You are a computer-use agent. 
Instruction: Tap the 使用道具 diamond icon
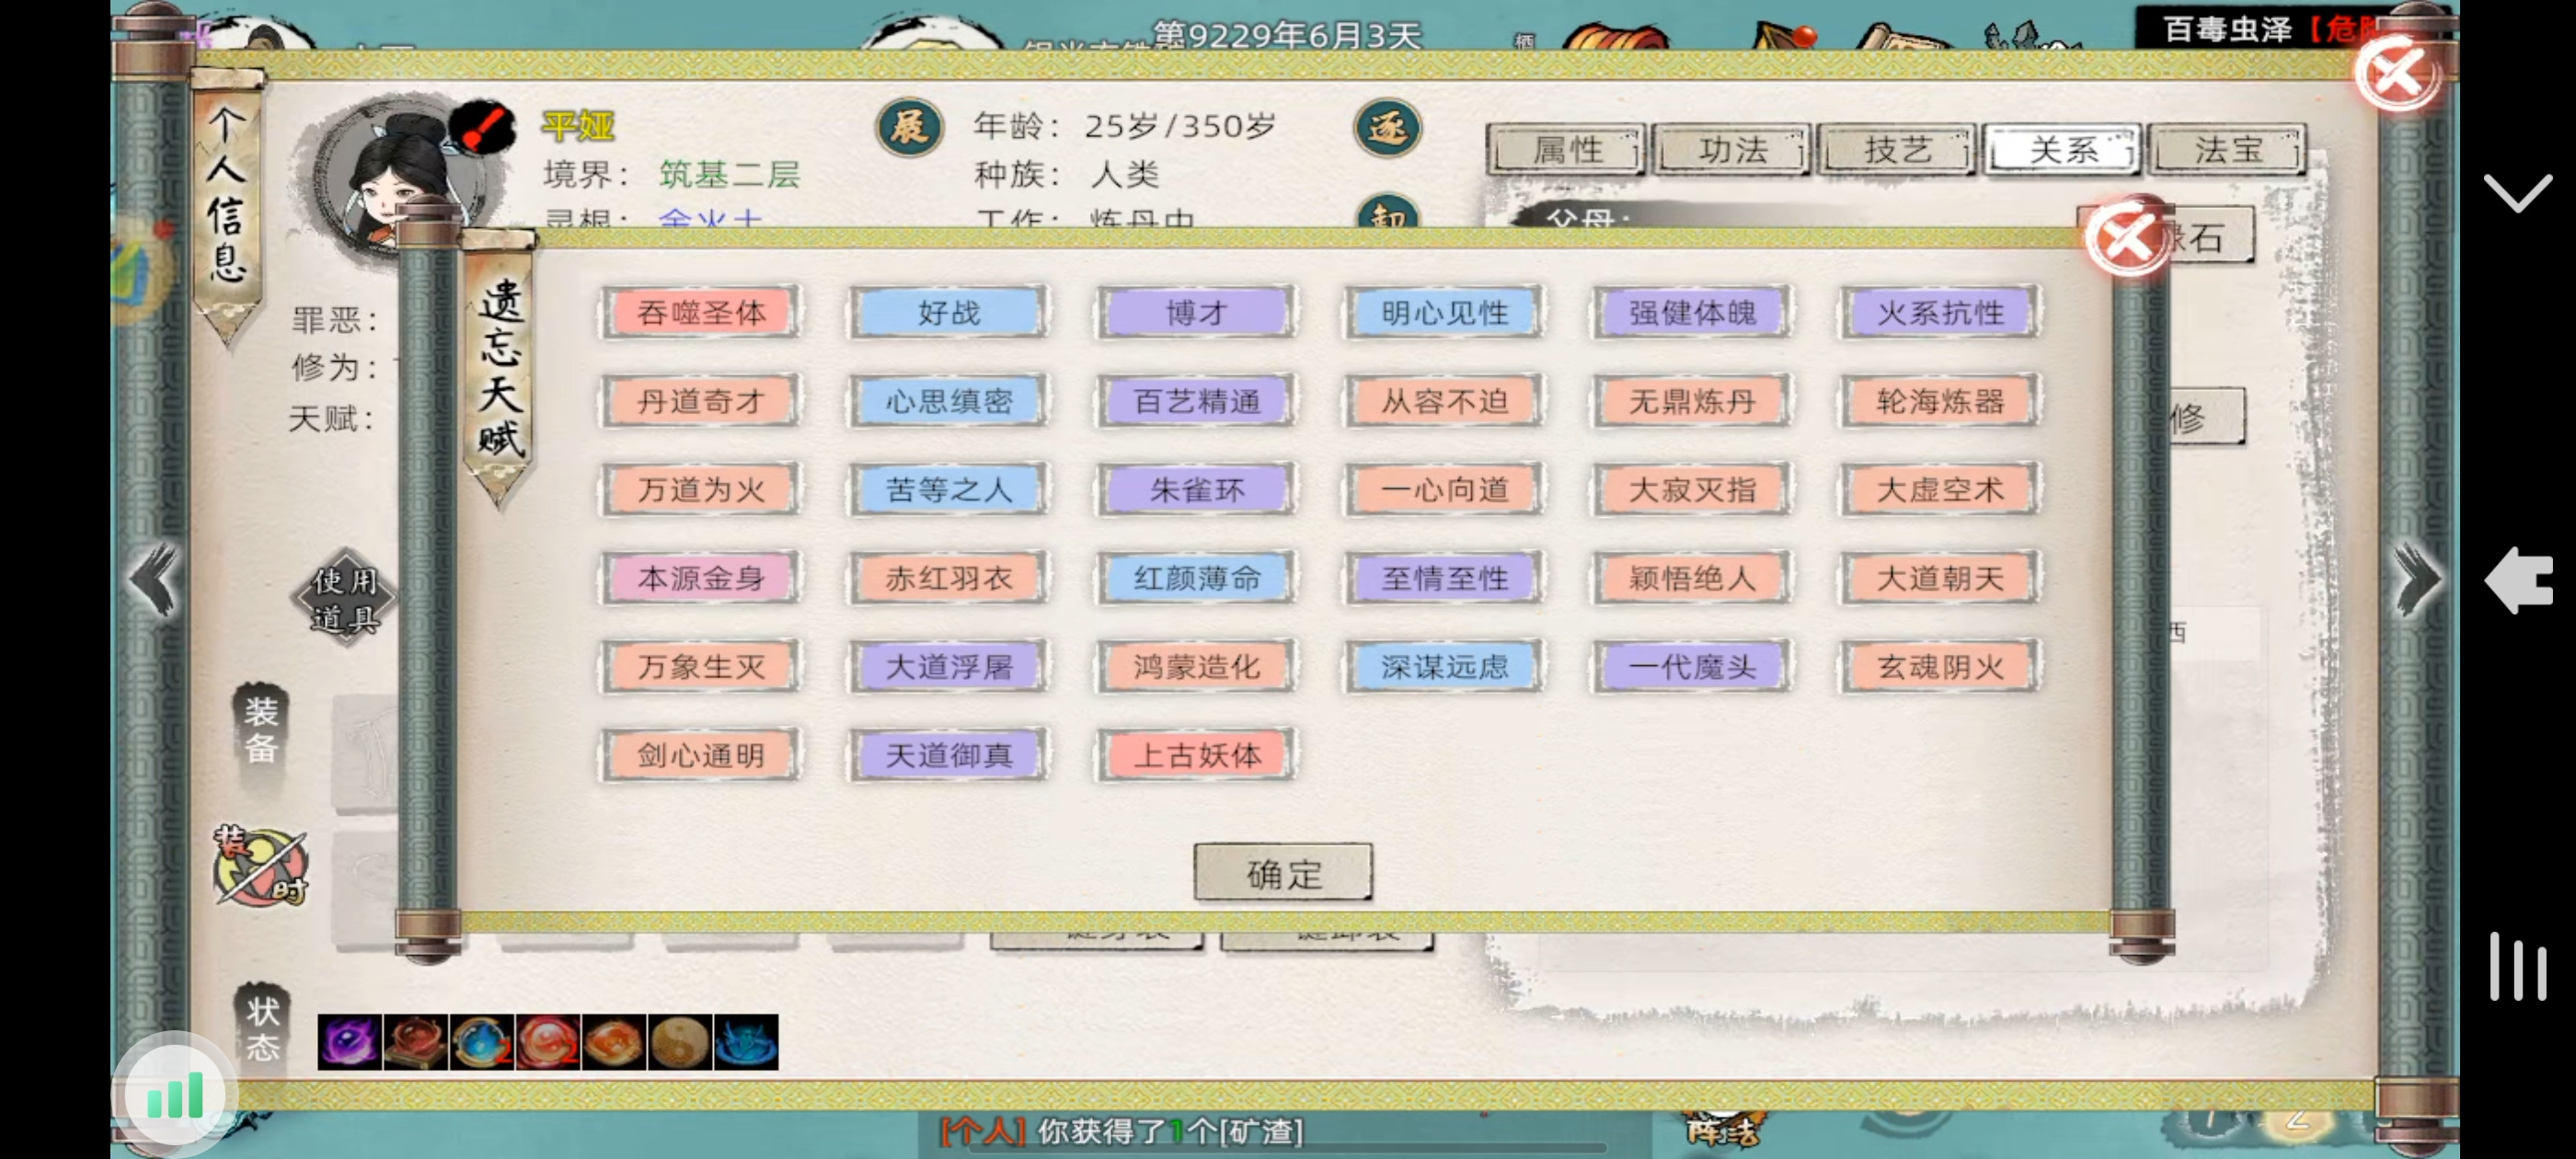(x=344, y=598)
